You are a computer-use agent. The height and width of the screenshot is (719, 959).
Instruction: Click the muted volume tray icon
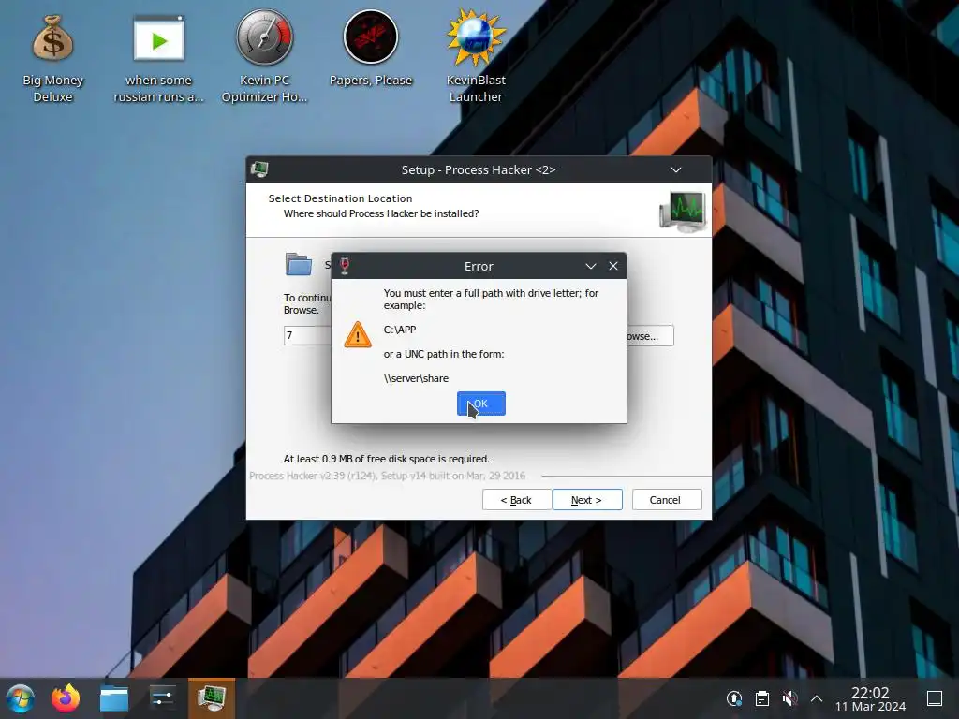[789, 698]
